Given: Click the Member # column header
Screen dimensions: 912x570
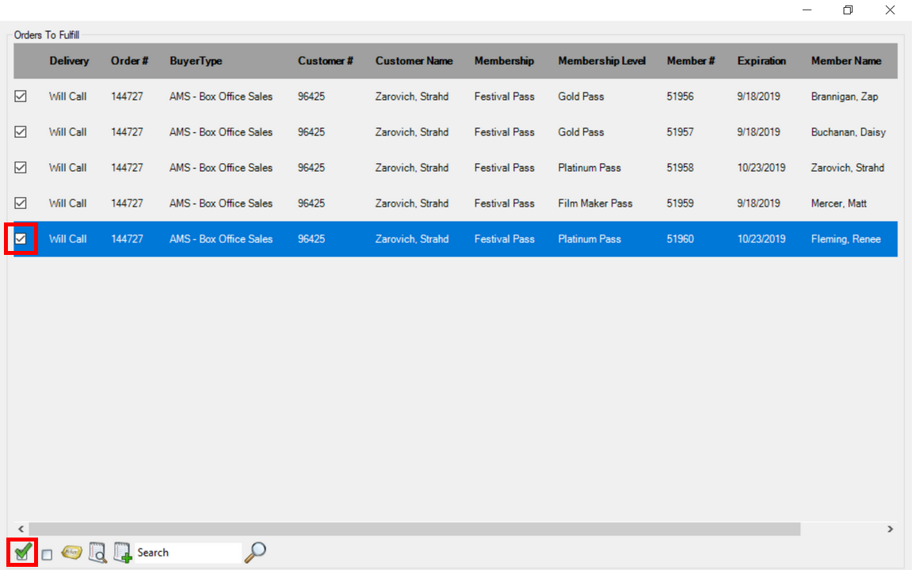Looking at the screenshot, I should click(691, 61).
